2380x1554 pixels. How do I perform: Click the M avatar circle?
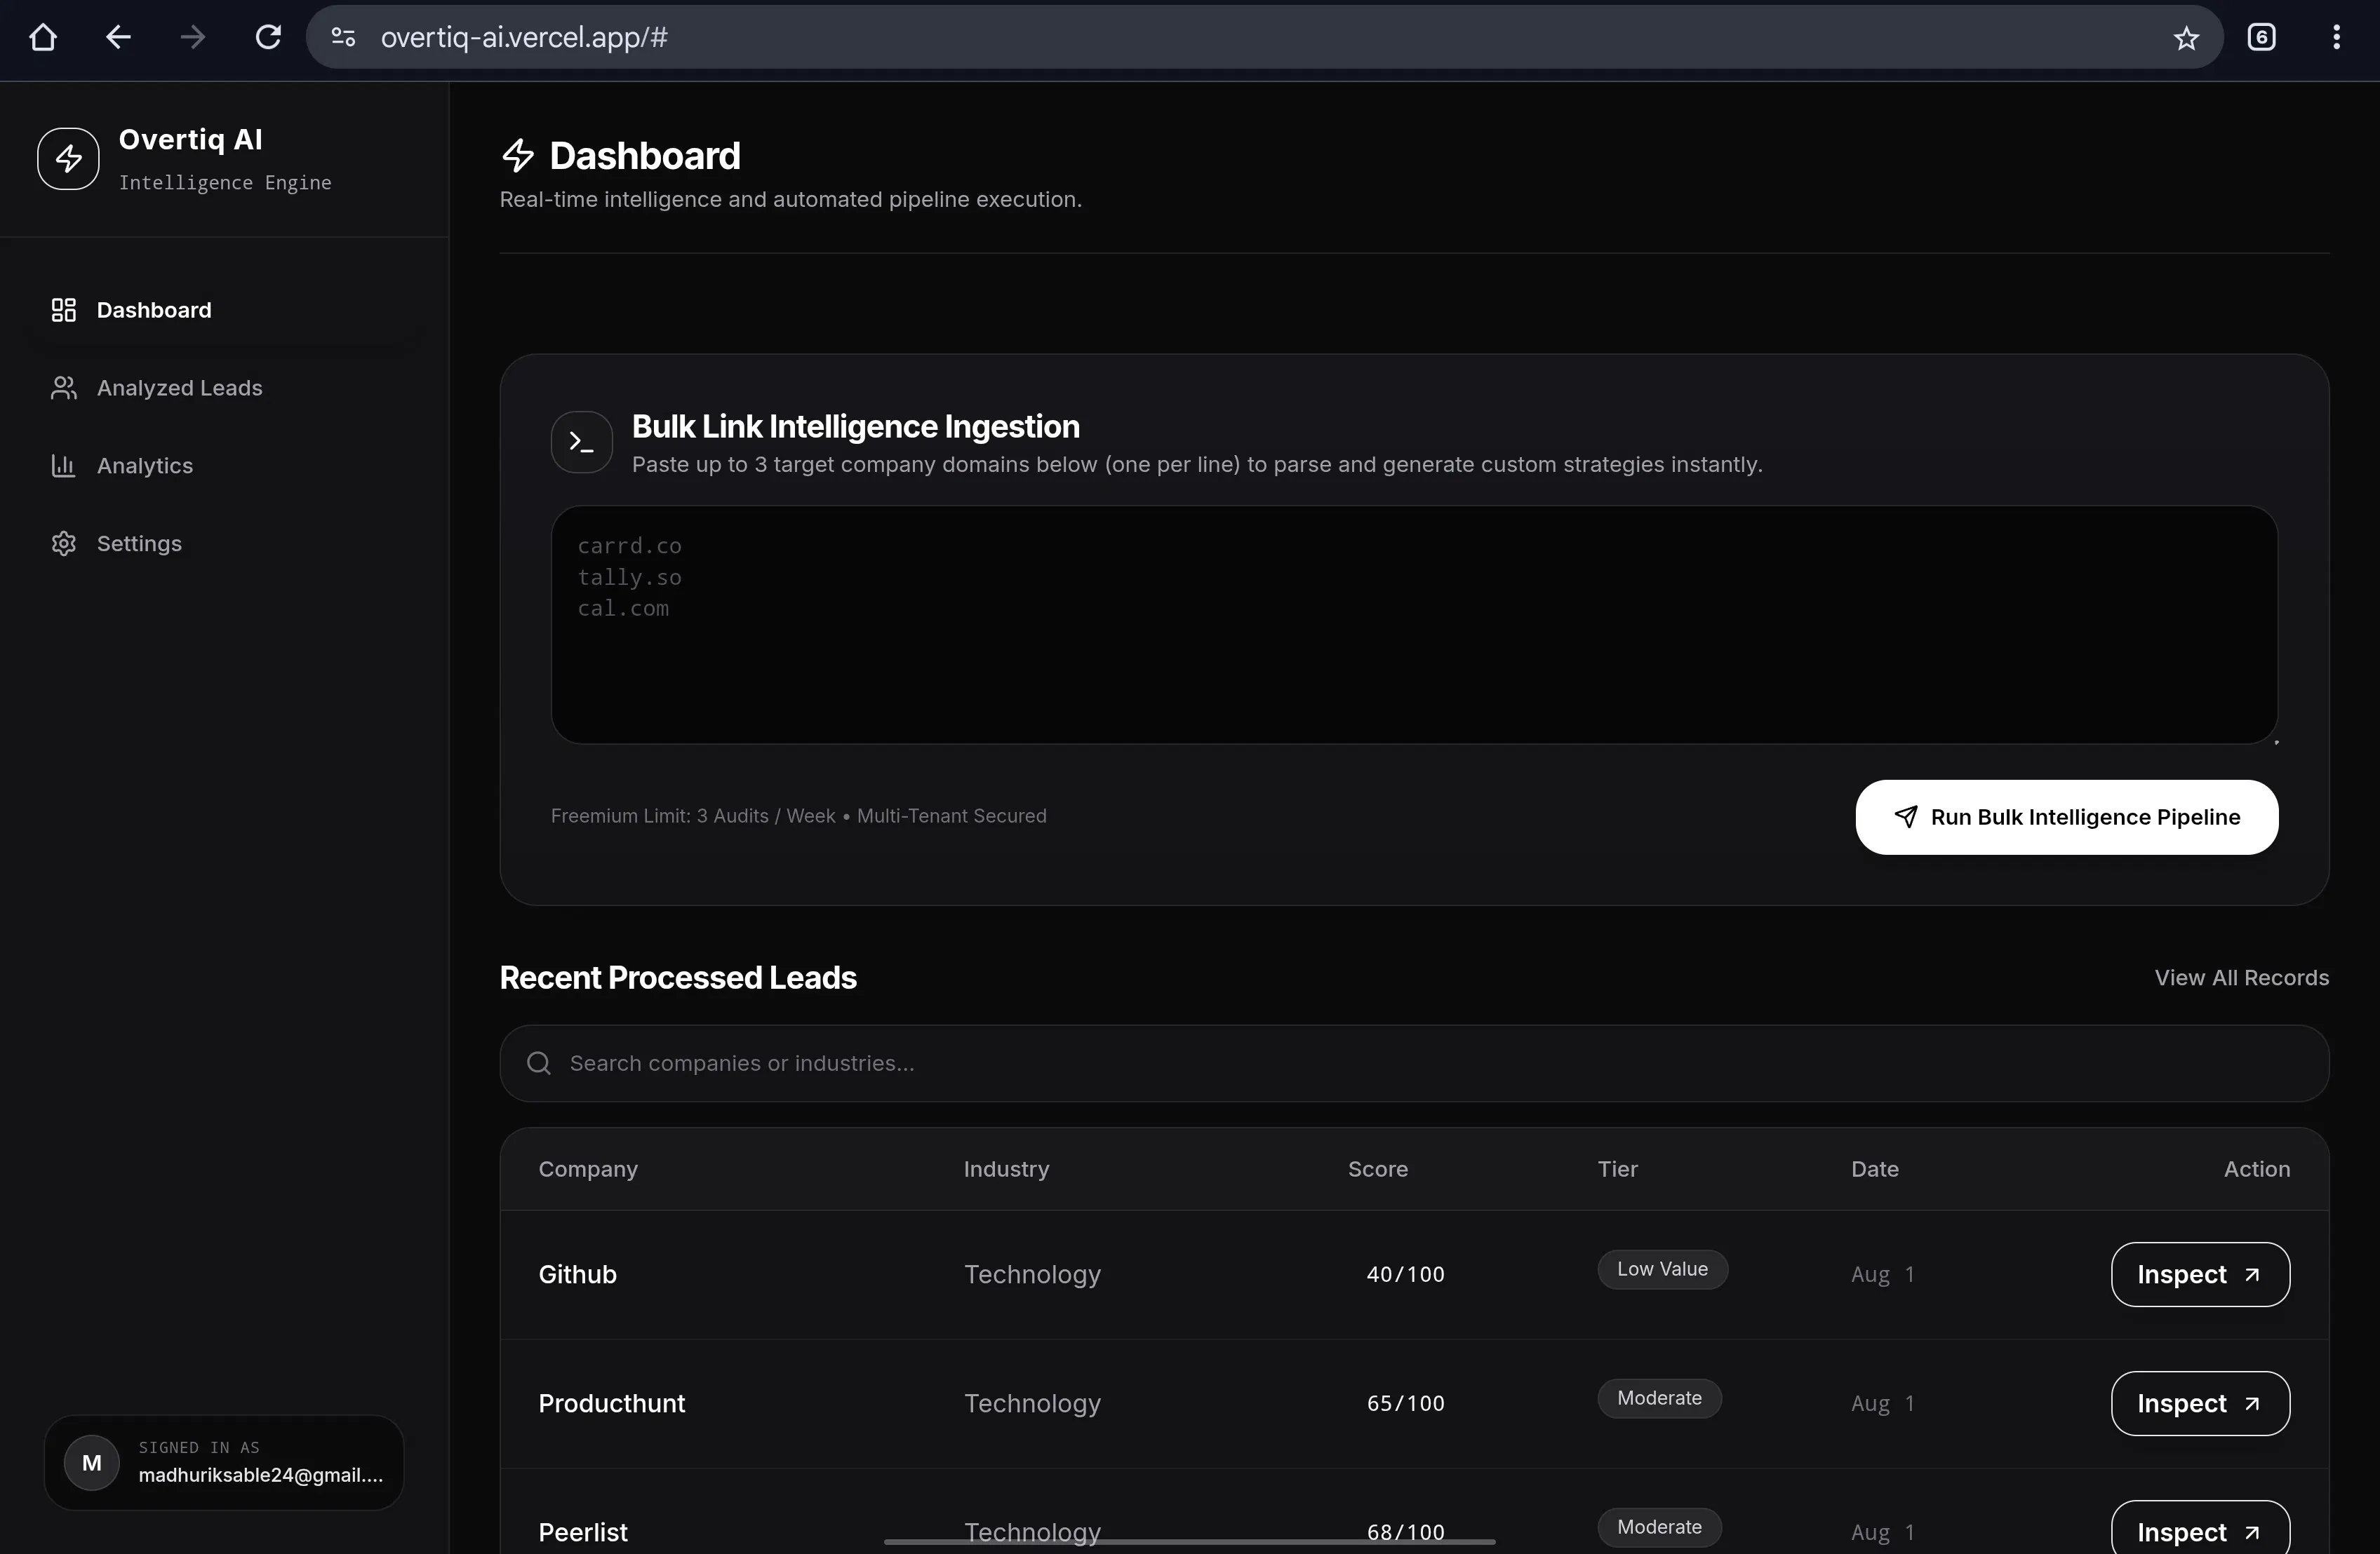pyautogui.click(x=92, y=1463)
